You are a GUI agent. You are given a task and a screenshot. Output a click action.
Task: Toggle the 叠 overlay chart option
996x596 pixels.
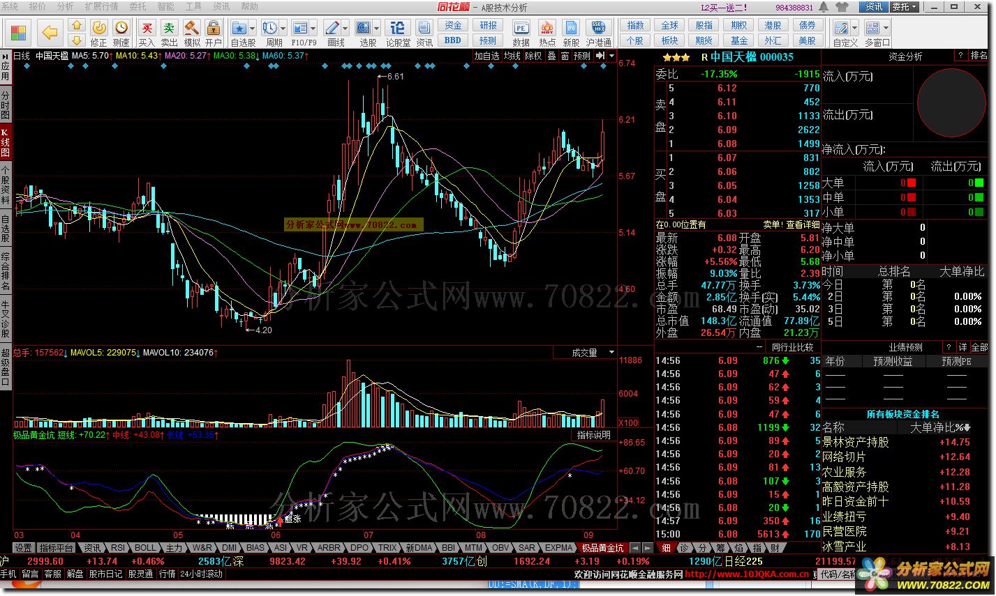551,56
